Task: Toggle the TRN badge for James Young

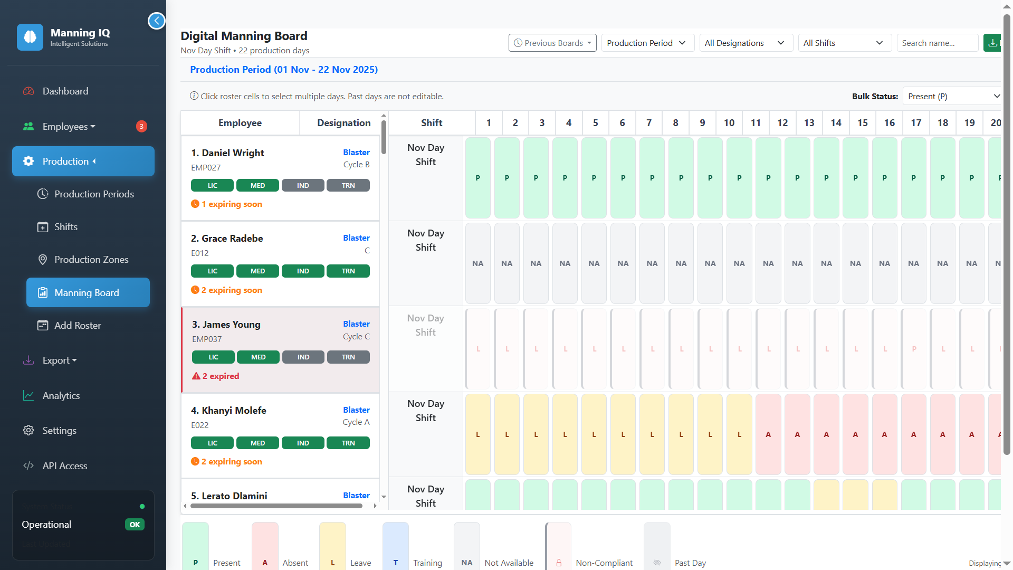Action: (x=348, y=357)
